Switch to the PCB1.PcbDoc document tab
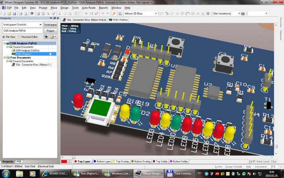The height and width of the screenshot is (178, 284). (118, 20)
